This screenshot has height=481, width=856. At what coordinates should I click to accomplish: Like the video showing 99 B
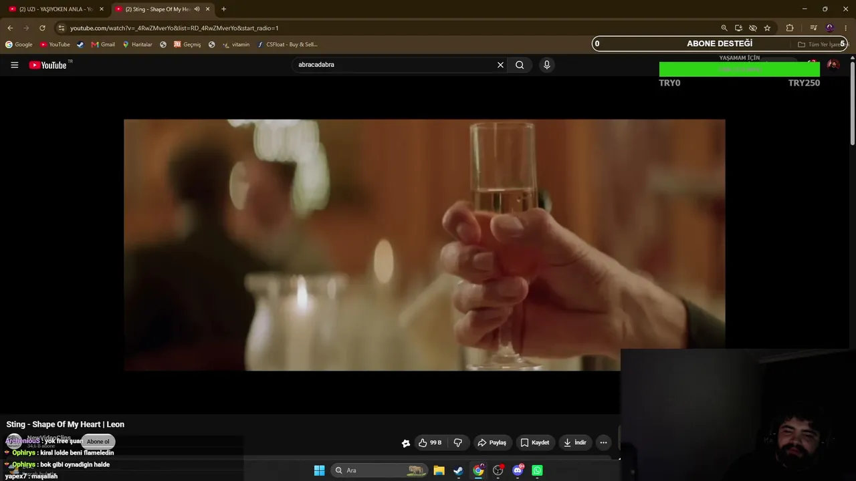431,442
